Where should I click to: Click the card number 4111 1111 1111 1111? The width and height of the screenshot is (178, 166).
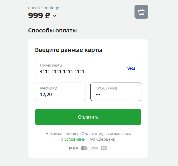pos(62,71)
